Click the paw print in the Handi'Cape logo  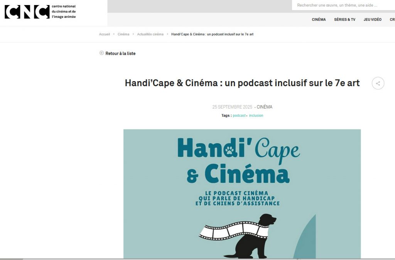[x=230, y=150]
